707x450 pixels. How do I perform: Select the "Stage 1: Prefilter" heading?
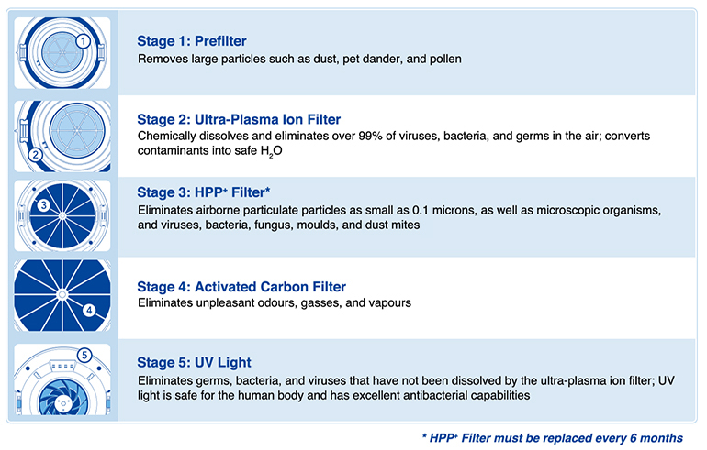[x=191, y=40]
